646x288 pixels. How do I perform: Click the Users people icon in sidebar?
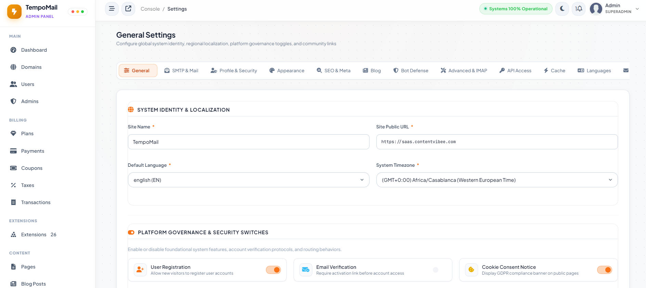pyautogui.click(x=13, y=84)
